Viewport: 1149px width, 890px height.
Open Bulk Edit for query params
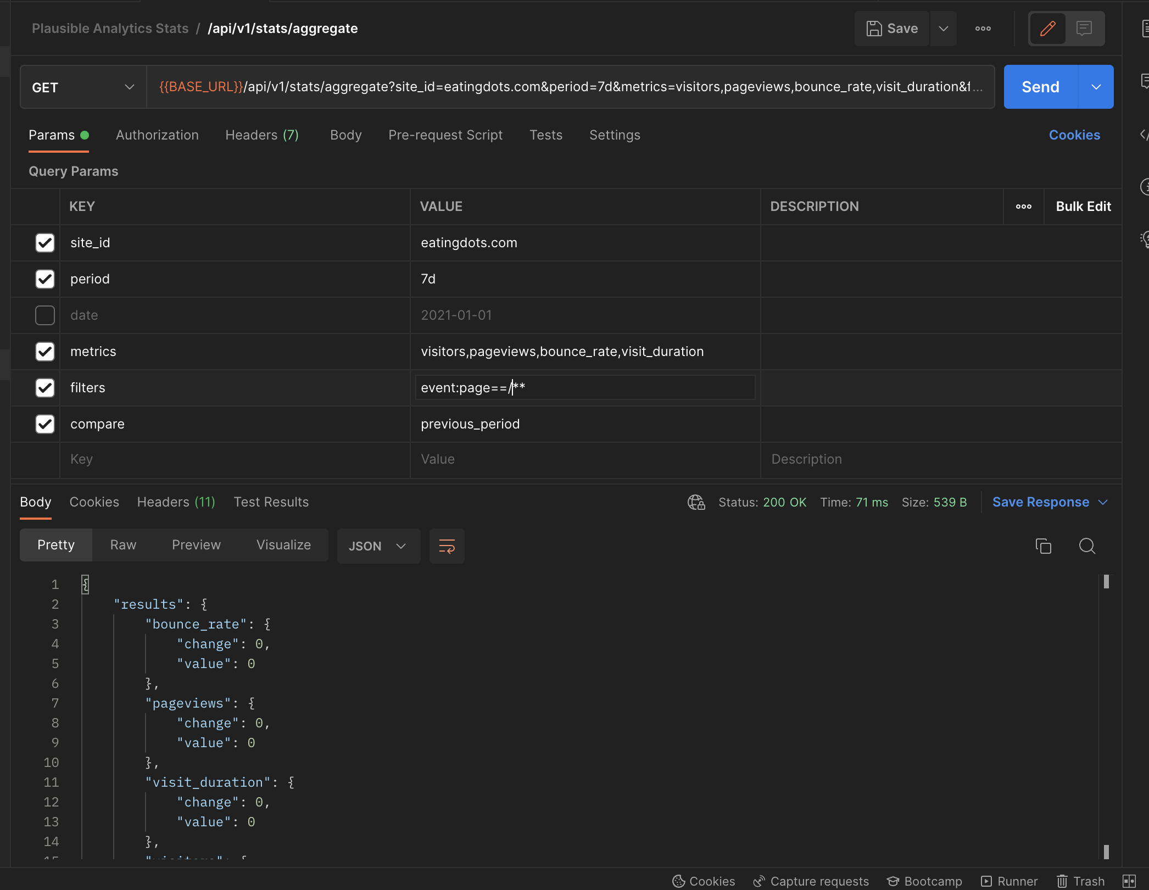pyautogui.click(x=1083, y=206)
